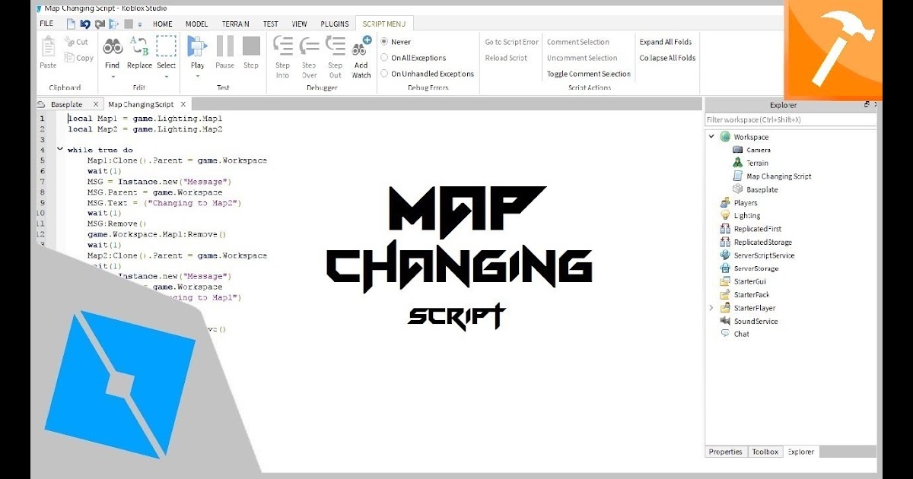Click the play icon in quick access bar

click(114, 24)
